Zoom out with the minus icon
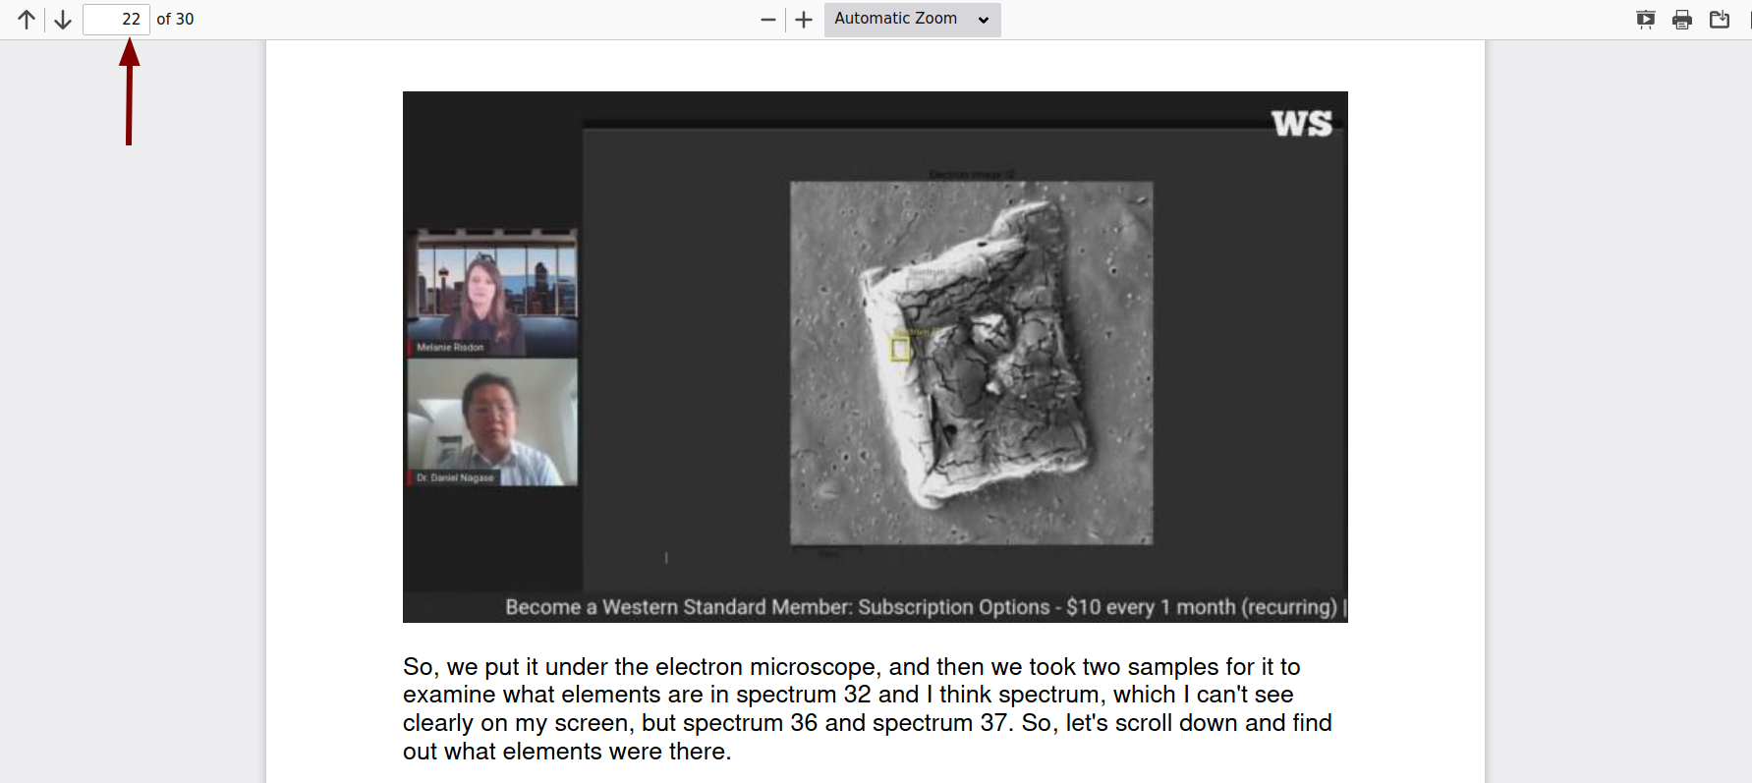 (768, 20)
